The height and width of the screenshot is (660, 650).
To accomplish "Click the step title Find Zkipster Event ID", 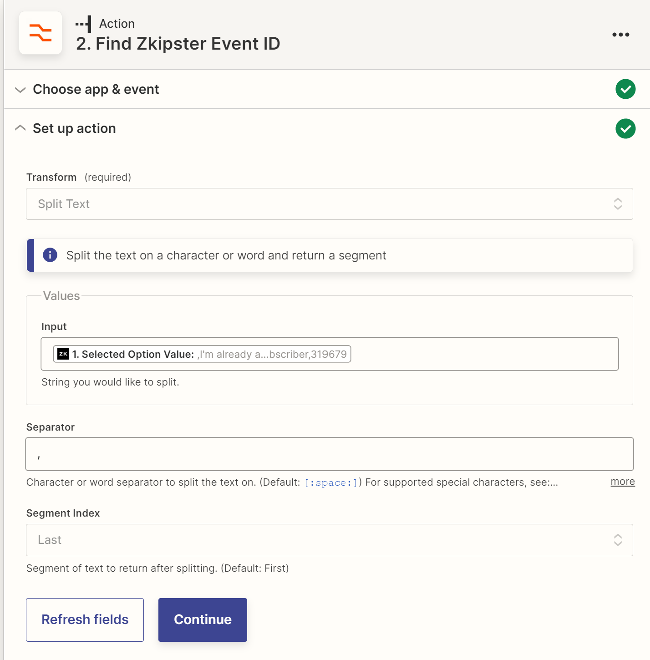I will pos(178,44).
